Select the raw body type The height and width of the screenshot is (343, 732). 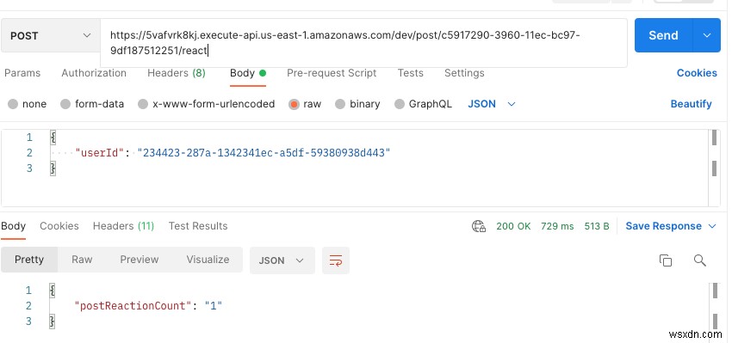click(305, 104)
